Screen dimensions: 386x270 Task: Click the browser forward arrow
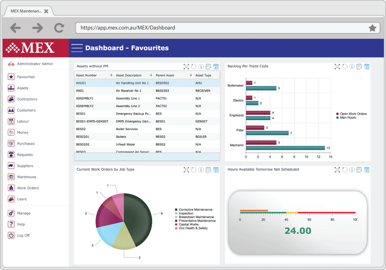click(x=37, y=28)
